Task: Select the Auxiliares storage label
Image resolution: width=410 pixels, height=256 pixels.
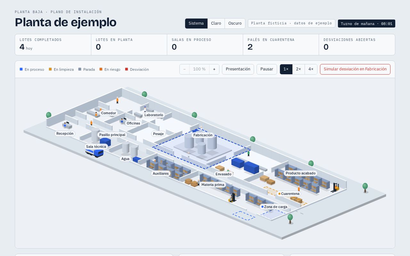Action: click(161, 173)
